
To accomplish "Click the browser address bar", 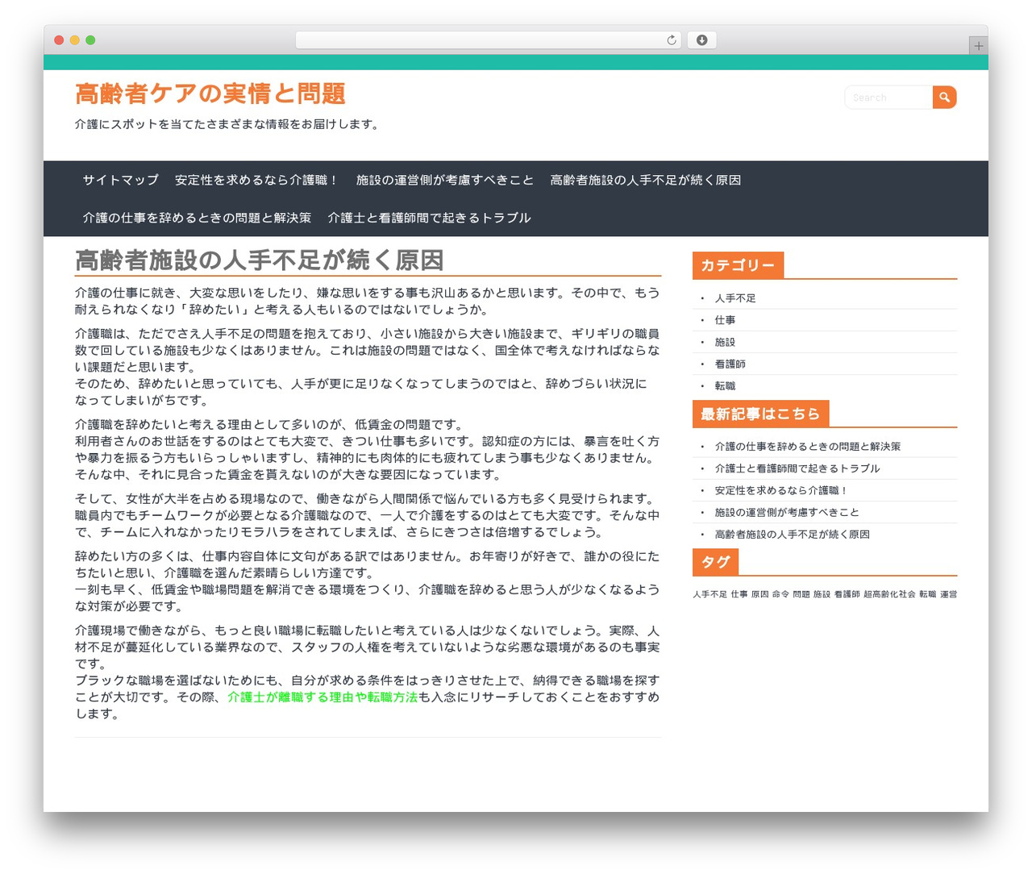I will point(488,40).
